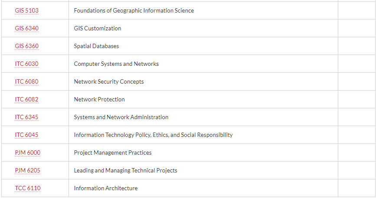
Task: Open the GIS 6340 course link
Action: [26, 28]
